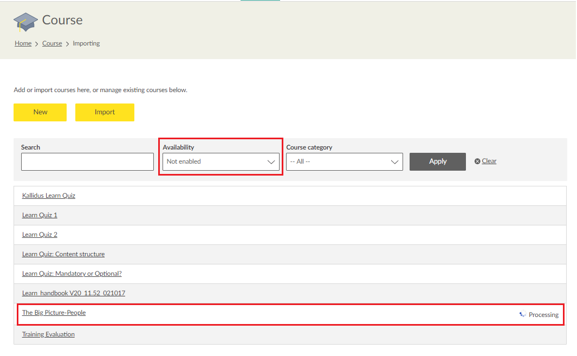This screenshot has height=356, width=577.
Task: Expand the Course category dropdown
Action: [x=344, y=161]
